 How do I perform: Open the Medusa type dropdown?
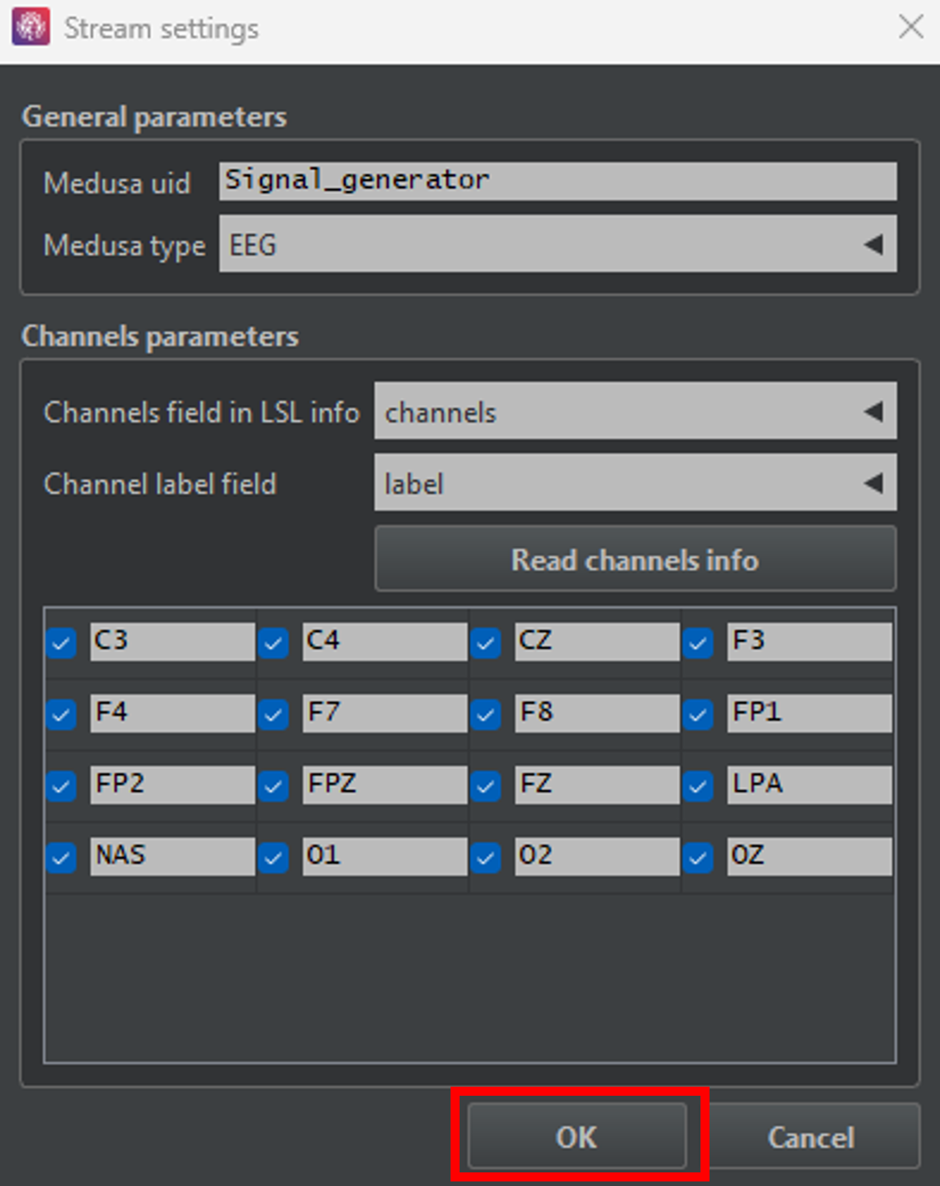[x=557, y=245]
